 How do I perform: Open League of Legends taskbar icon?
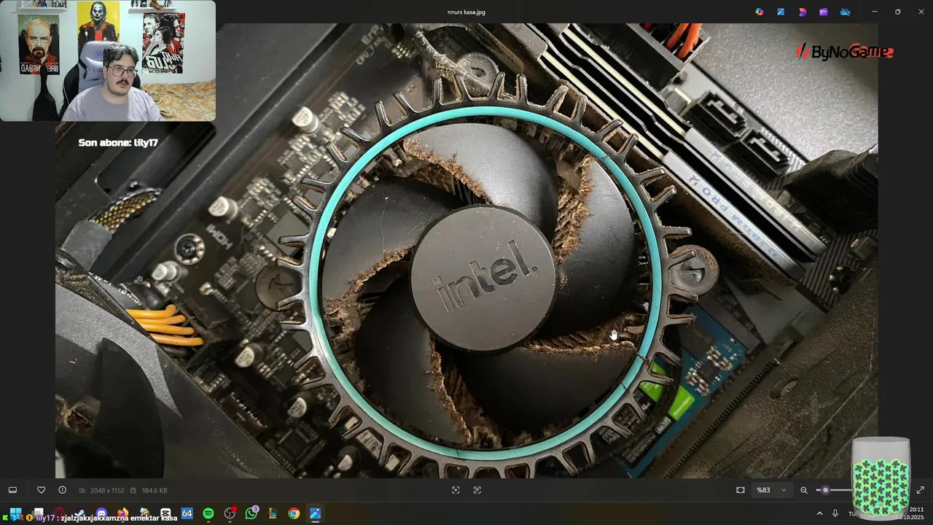click(x=273, y=513)
